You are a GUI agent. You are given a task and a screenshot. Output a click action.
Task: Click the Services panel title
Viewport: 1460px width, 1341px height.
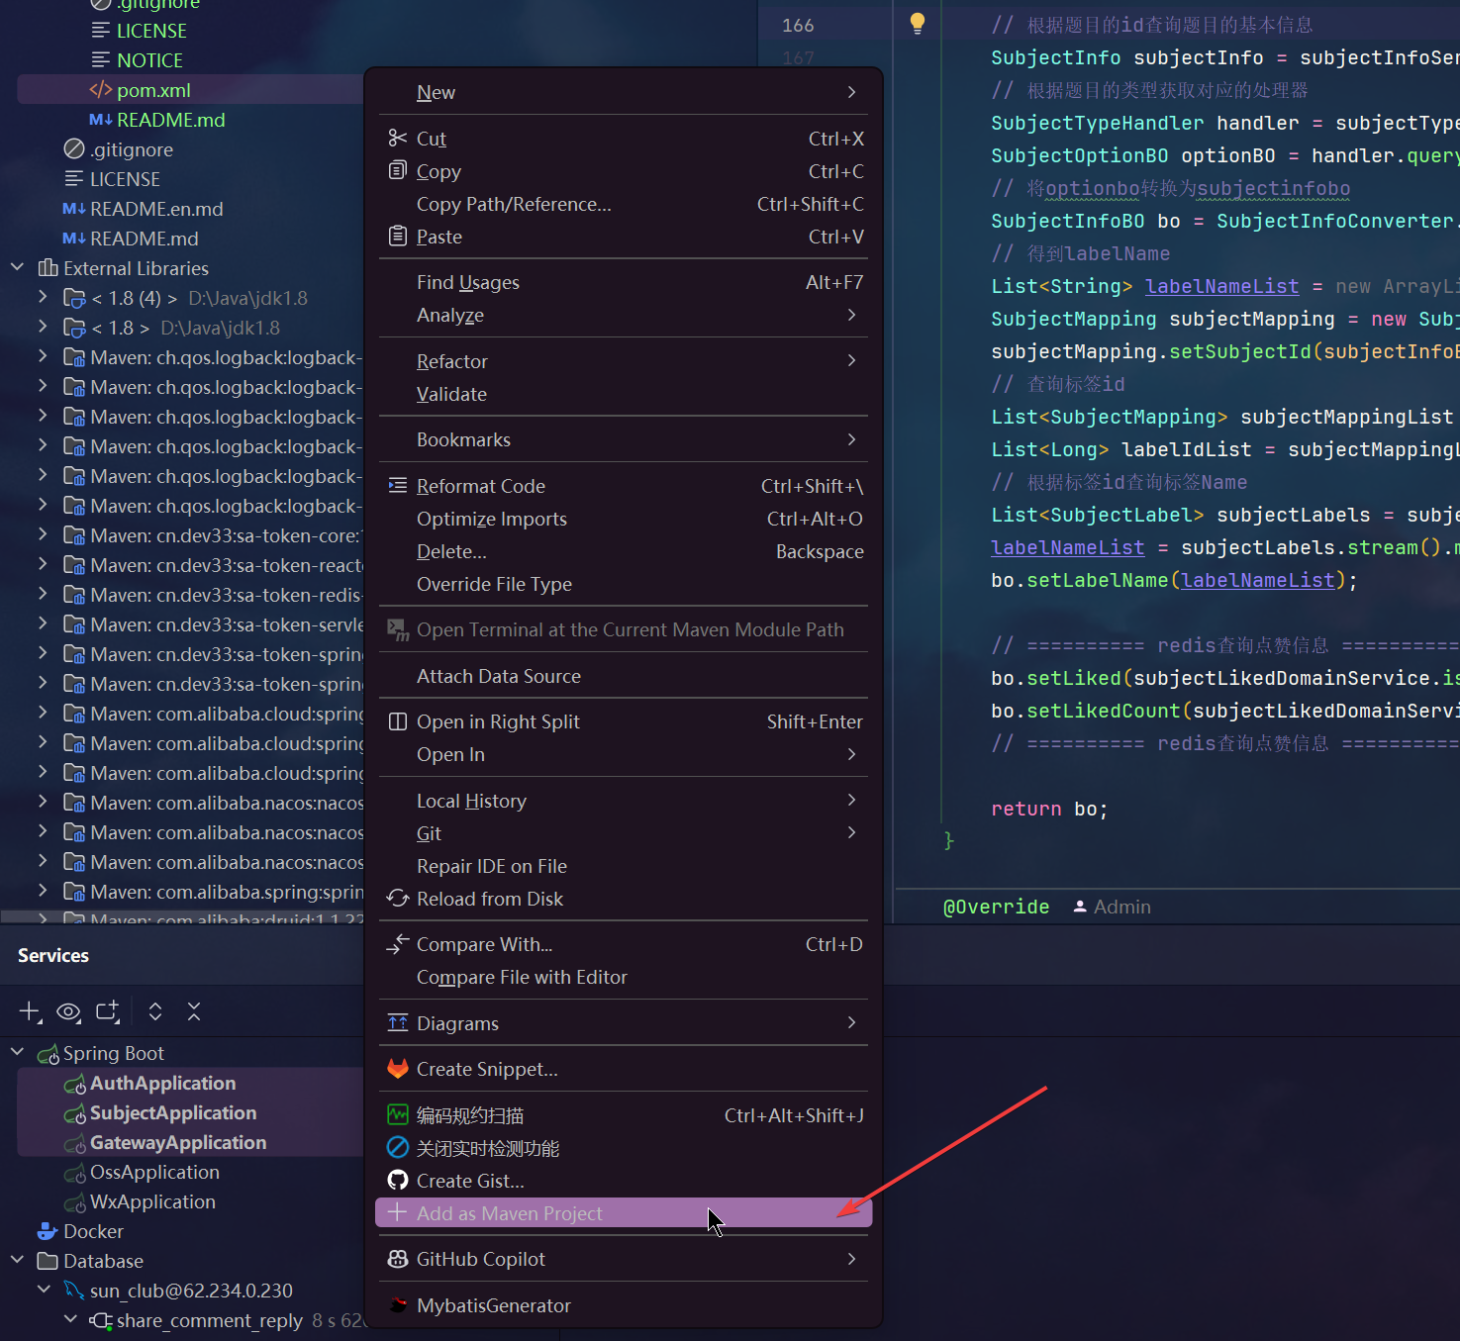point(53,955)
